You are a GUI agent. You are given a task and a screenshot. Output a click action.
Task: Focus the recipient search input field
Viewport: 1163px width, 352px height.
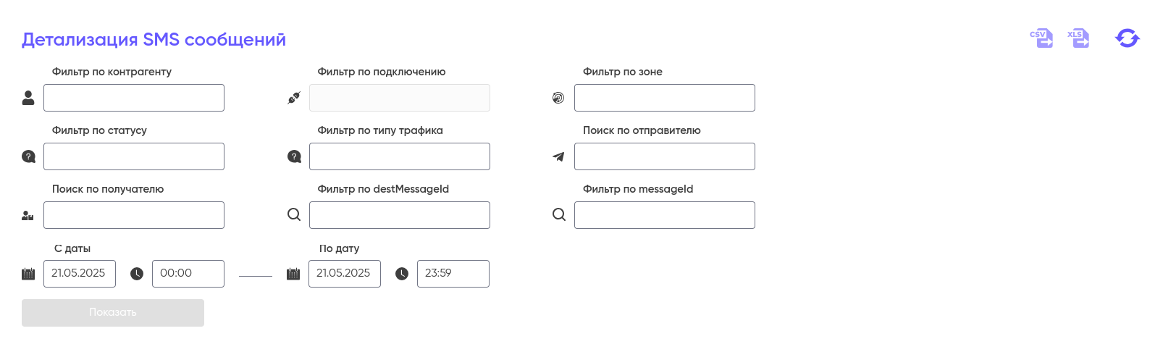pyautogui.click(x=134, y=215)
